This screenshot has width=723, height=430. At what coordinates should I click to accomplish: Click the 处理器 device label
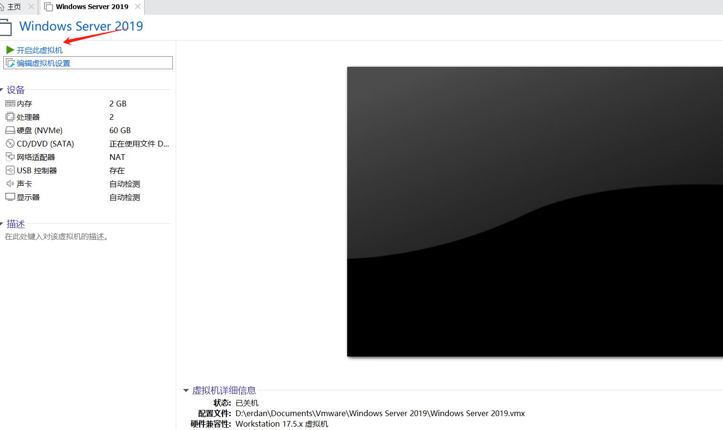click(x=28, y=117)
